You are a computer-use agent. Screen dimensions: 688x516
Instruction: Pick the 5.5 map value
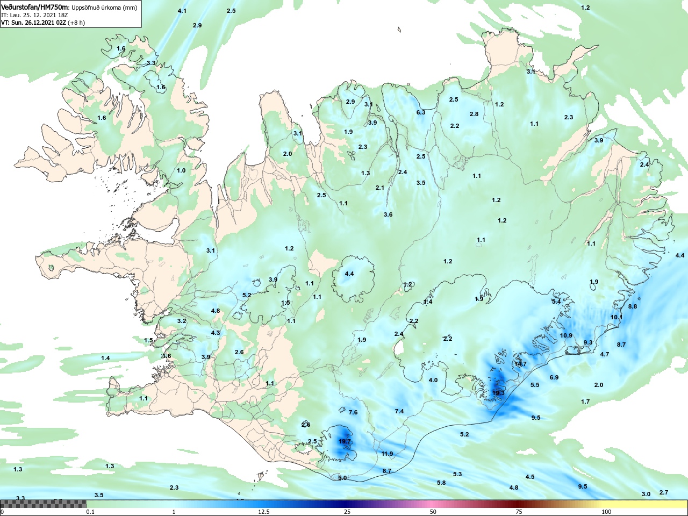tap(535, 385)
